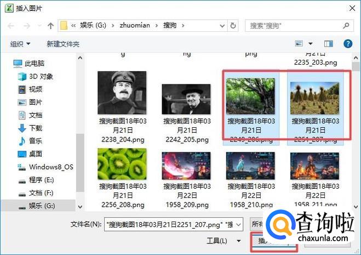Expand the breadcrumb overflow «

tap(73, 25)
